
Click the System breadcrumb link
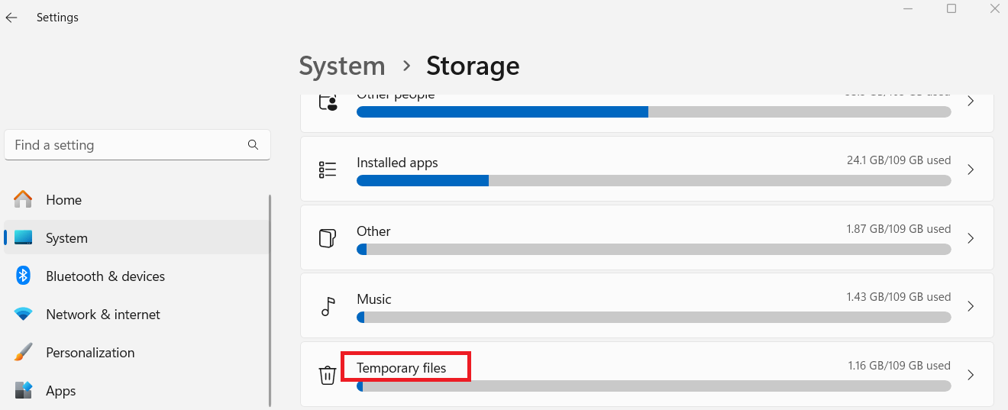coord(341,66)
